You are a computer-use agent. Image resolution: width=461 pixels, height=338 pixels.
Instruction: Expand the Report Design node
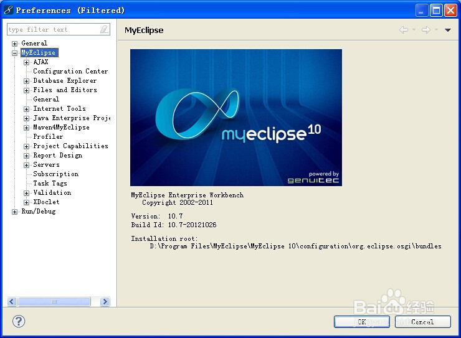(26, 156)
